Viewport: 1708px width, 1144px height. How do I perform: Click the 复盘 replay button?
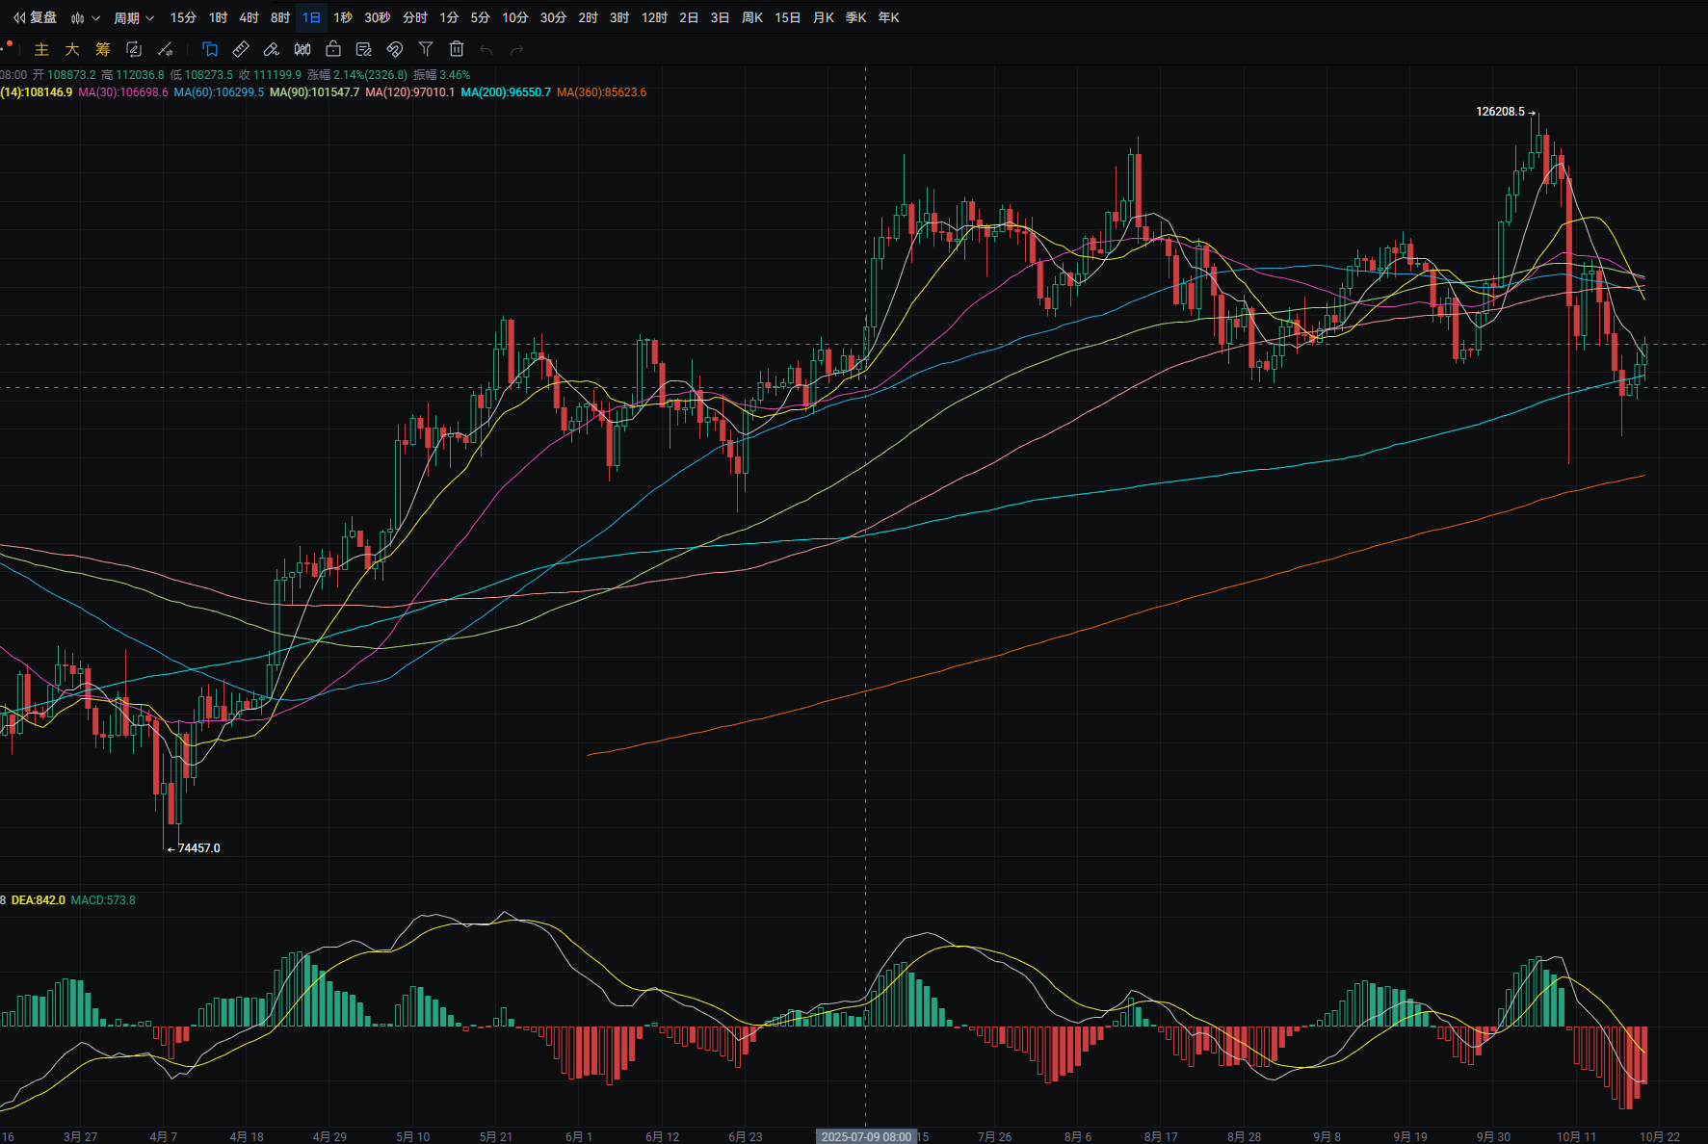[x=35, y=18]
